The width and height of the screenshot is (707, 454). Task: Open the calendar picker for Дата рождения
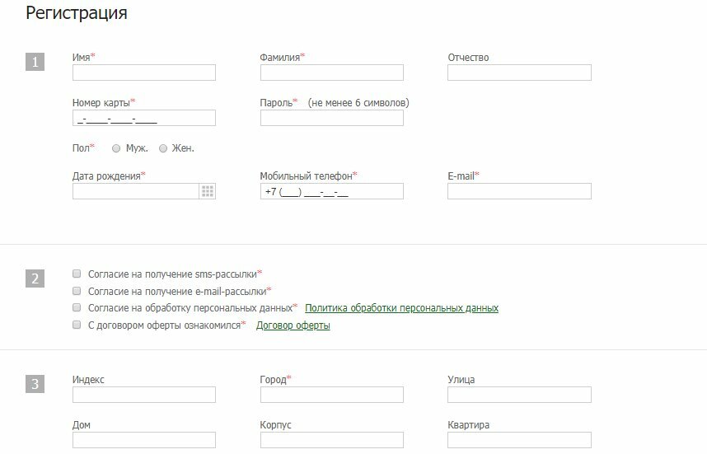tap(208, 191)
